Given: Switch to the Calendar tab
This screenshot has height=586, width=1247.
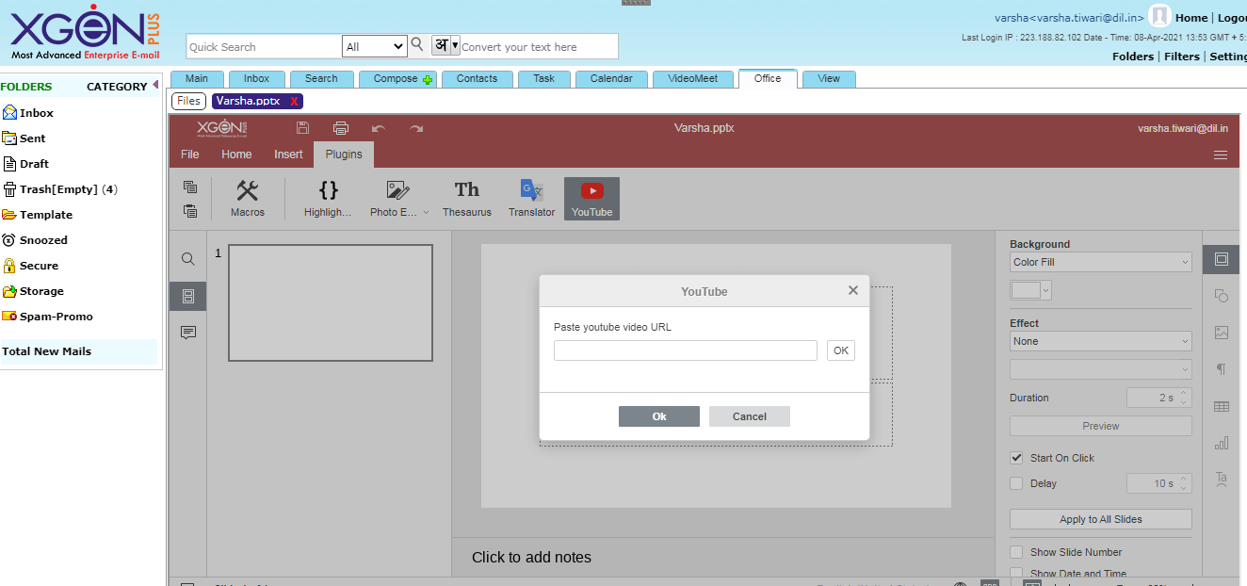Looking at the screenshot, I should coord(611,79).
